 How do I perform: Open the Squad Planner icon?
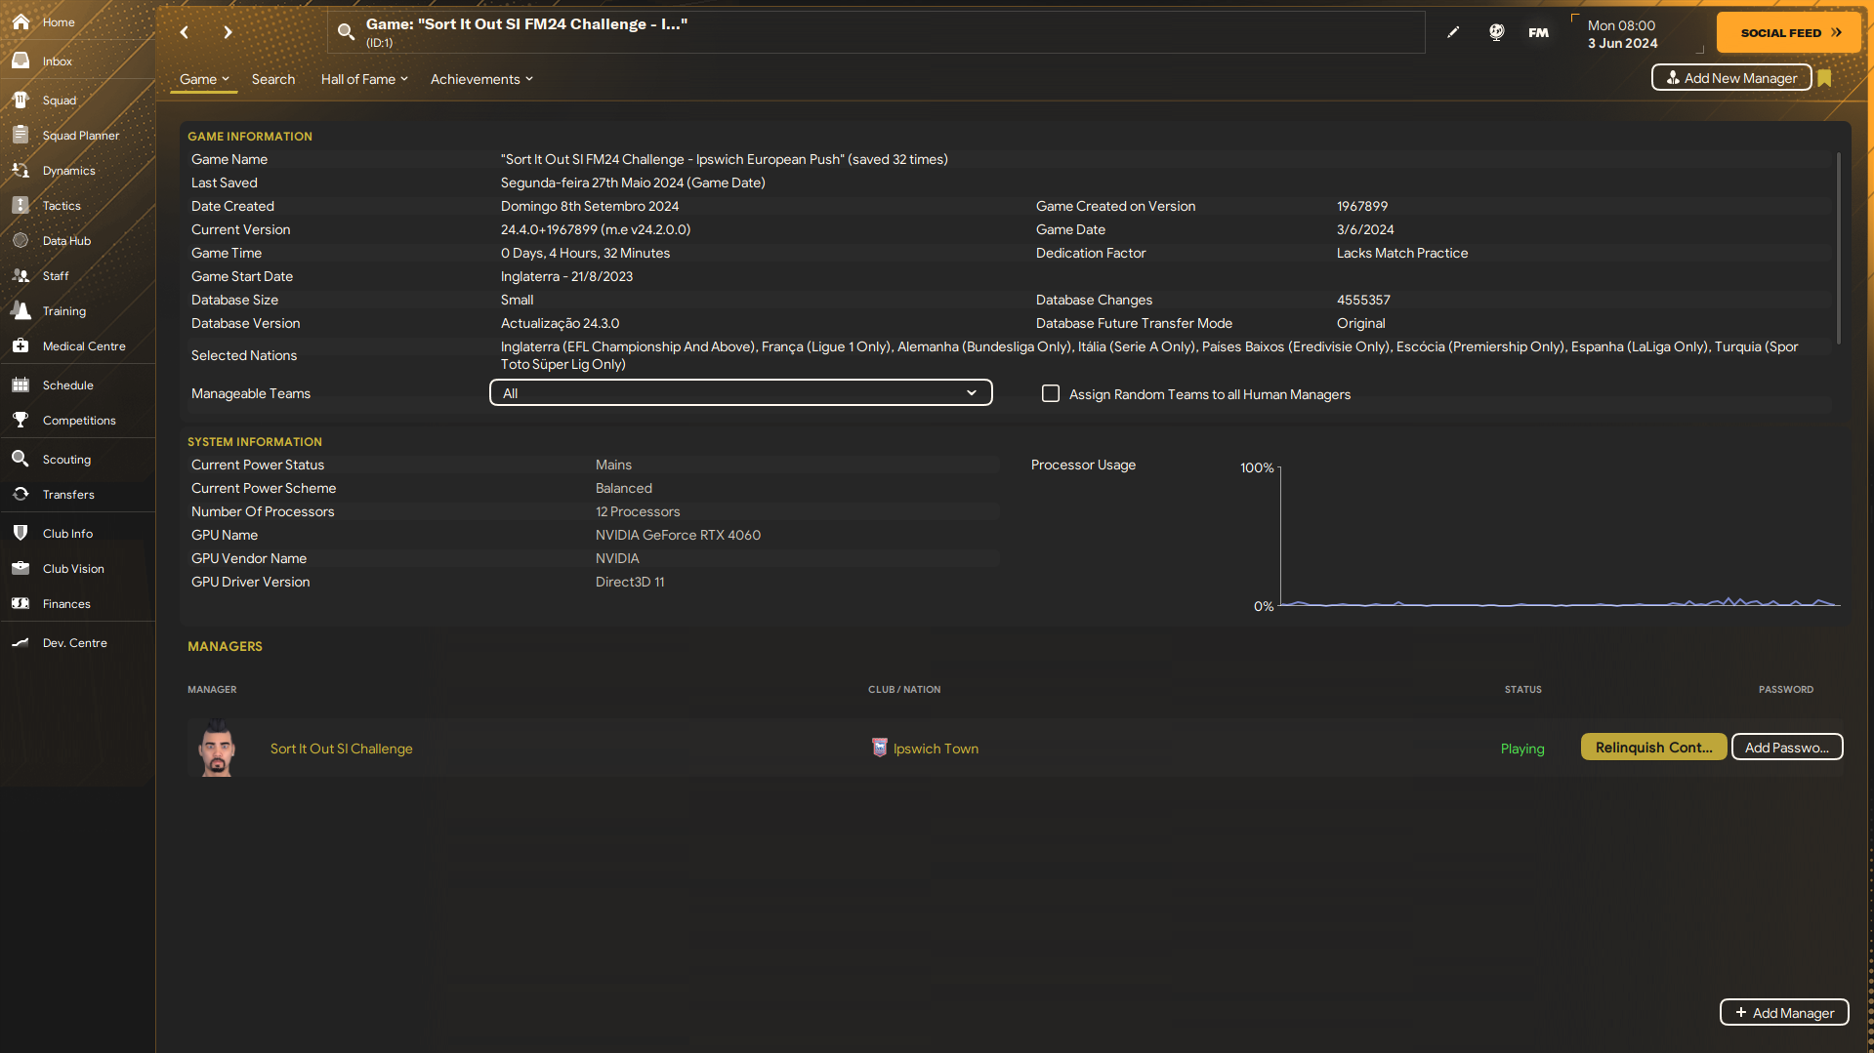point(21,135)
